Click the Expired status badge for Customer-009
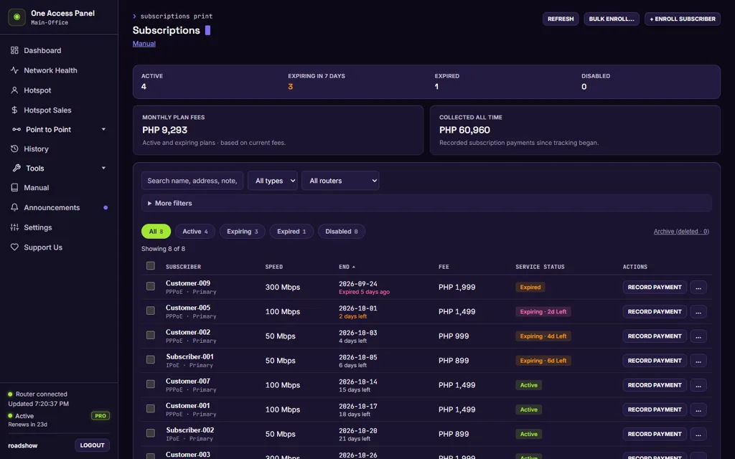This screenshot has height=459, width=735. tap(530, 287)
